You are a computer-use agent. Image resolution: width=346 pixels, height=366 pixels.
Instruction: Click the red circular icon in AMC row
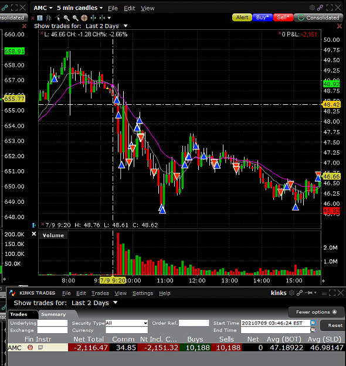tap(30, 347)
